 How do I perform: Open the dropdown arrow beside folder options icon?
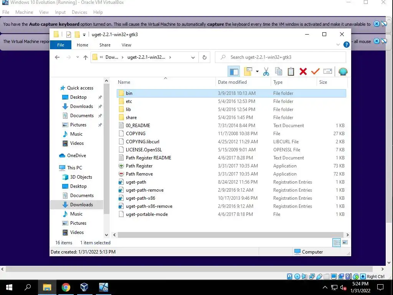click(257, 72)
